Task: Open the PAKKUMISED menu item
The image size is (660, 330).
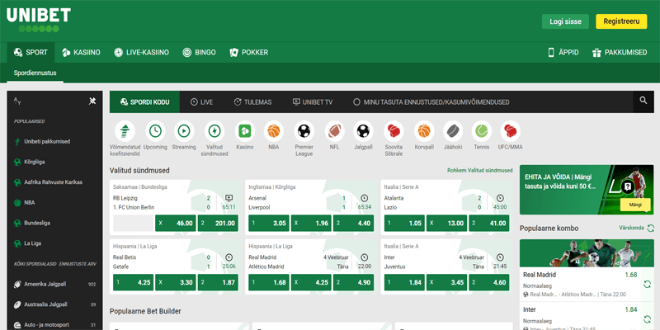Action: [x=620, y=53]
